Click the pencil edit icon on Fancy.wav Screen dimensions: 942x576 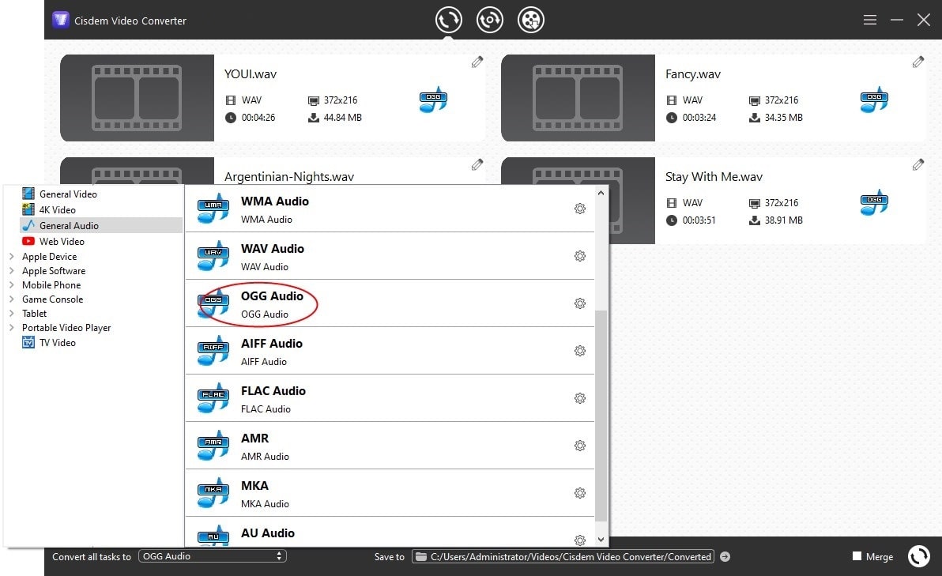point(918,61)
